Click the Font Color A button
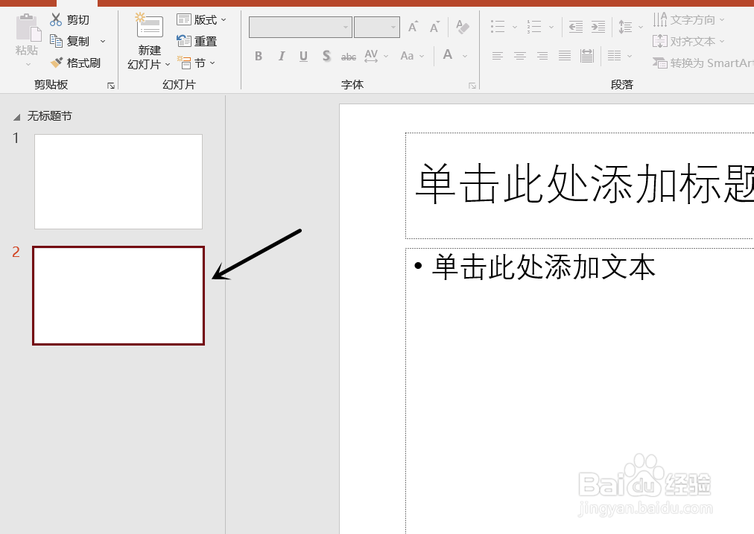754x534 pixels. point(448,55)
